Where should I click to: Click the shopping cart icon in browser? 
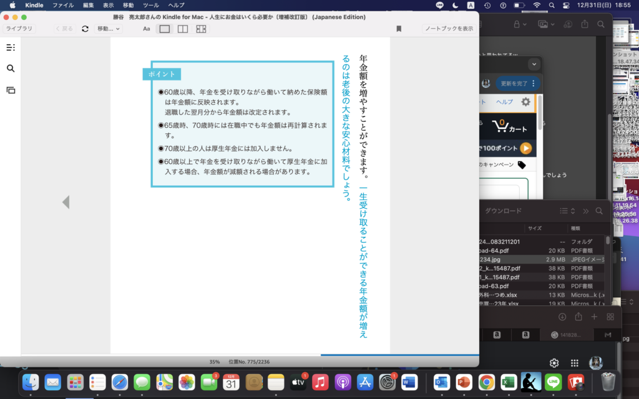point(500,127)
